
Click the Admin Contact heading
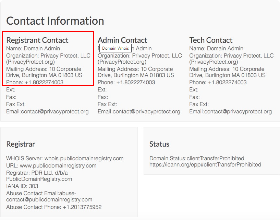click(122, 40)
